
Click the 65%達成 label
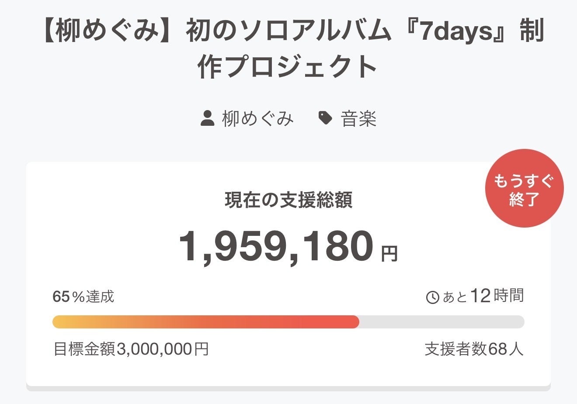click(83, 297)
